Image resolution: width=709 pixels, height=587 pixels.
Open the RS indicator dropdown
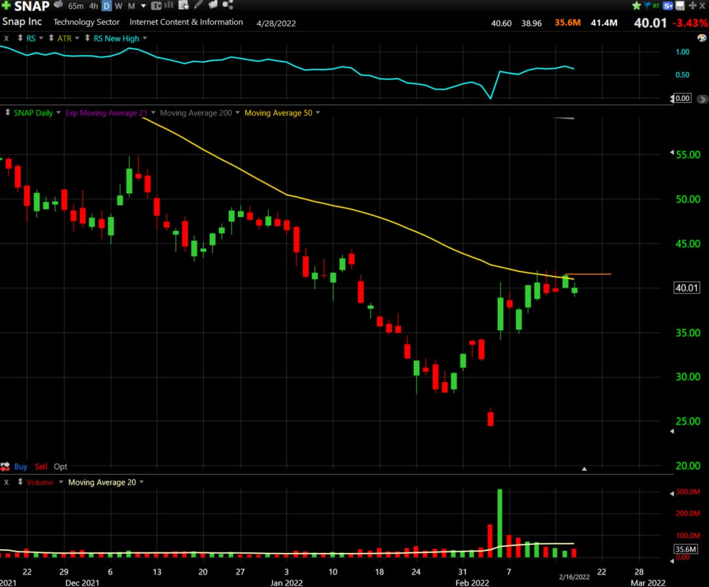pos(41,38)
